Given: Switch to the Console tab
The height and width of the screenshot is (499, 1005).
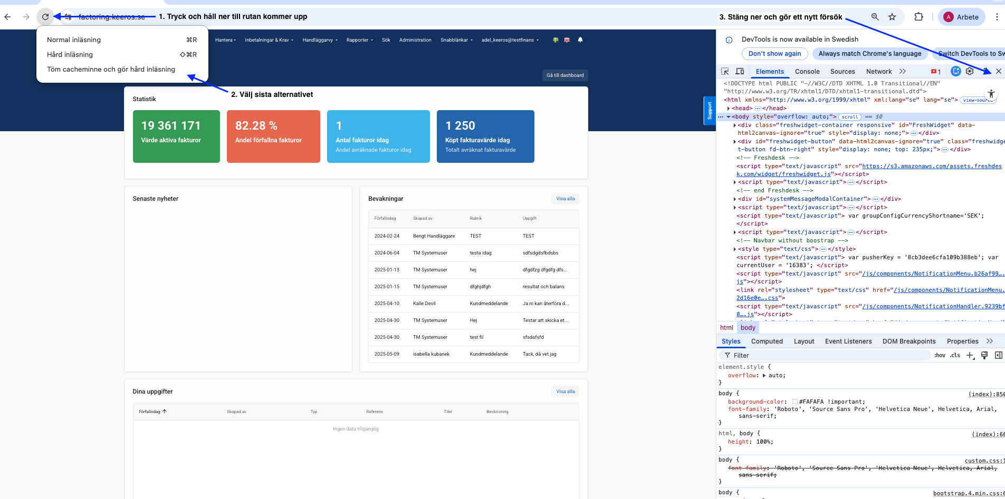Looking at the screenshot, I should [807, 72].
